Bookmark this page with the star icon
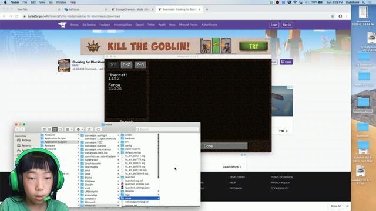This screenshot has width=376, height=211. [333, 16]
